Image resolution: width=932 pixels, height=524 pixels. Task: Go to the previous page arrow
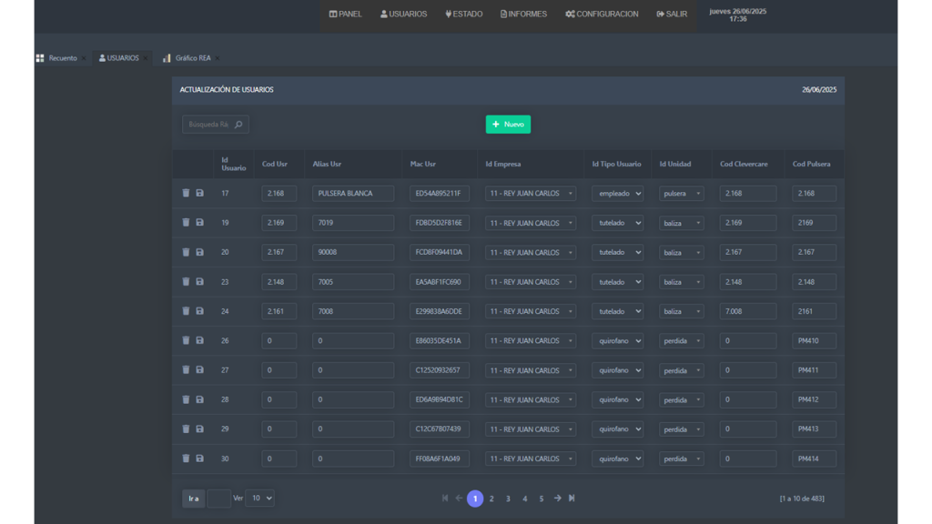tap(459, 498)
